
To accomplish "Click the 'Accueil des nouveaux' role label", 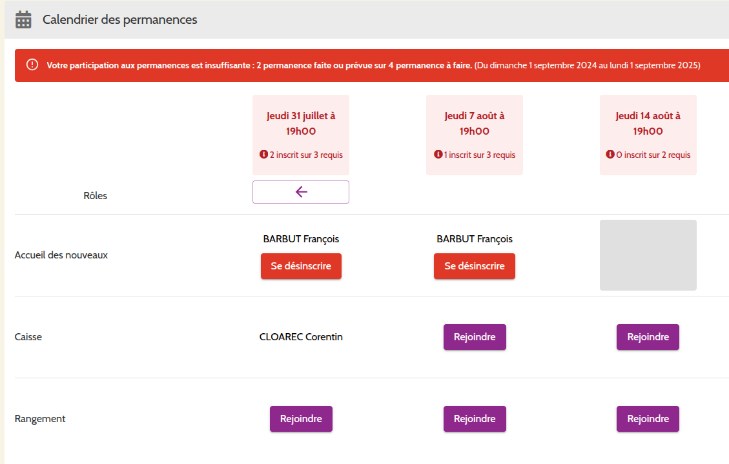I will point(61,255).
